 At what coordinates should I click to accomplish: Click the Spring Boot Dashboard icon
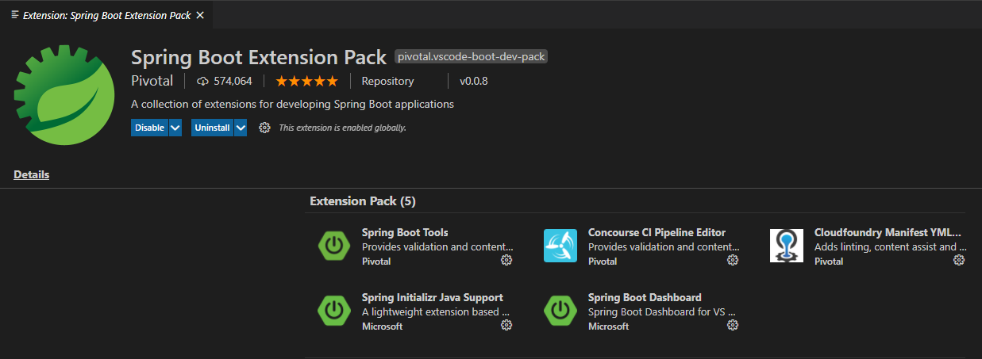tap(560, 311)
